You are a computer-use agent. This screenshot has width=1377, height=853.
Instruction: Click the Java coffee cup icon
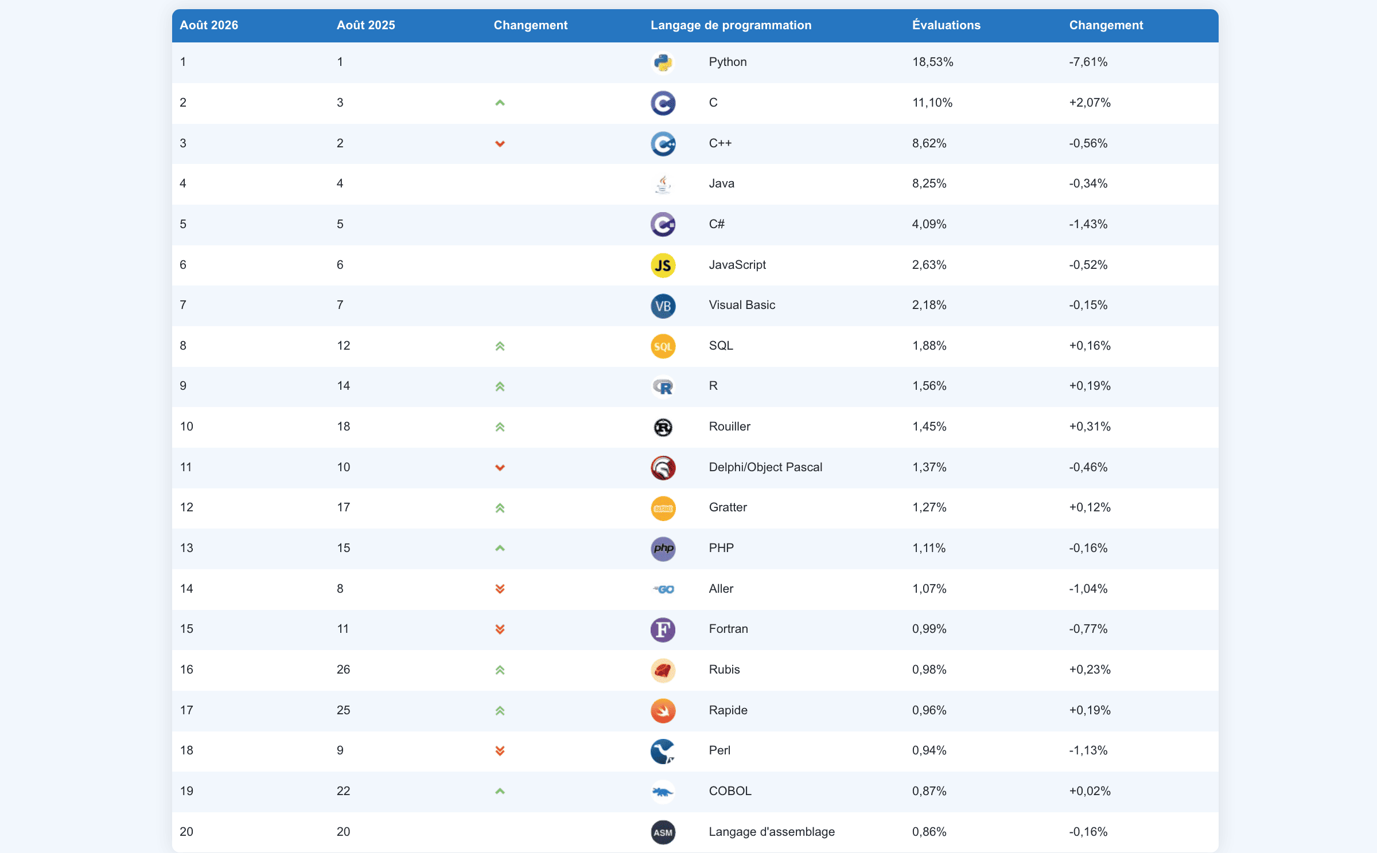(x=663, y=184)
